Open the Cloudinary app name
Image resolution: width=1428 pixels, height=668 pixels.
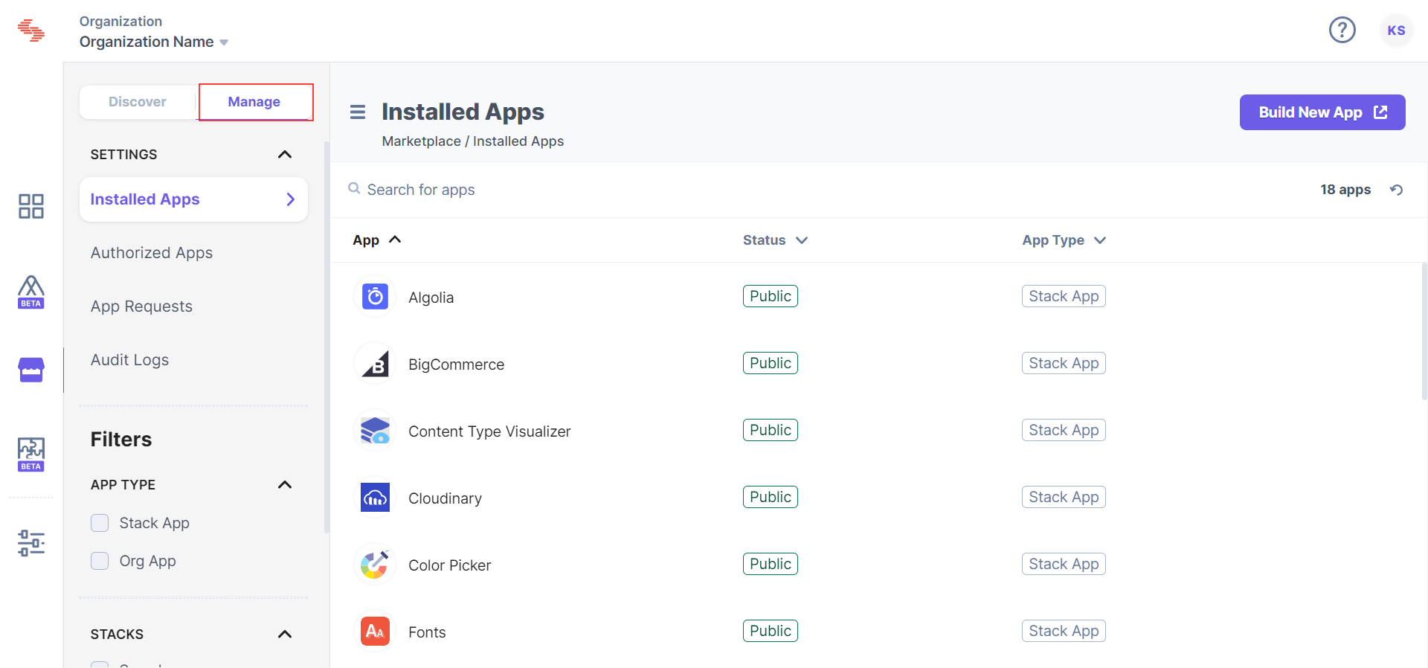tap(445, 498)
